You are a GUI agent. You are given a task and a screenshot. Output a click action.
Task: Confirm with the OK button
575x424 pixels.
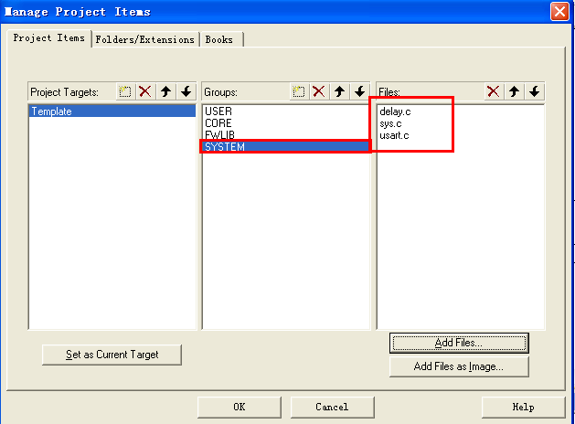pos(240,407)
